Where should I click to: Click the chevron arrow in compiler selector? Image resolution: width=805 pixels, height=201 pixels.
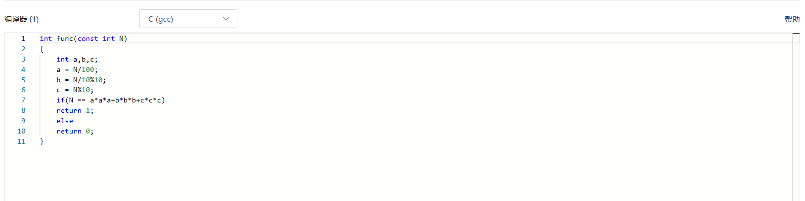(x=226, y=19)
